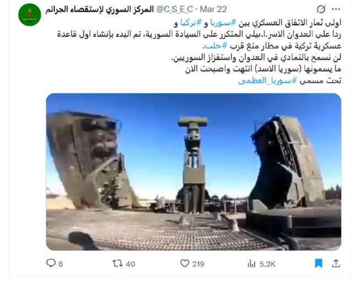
Task: Open the #تركيا hashtag
Action: [191, 23]
